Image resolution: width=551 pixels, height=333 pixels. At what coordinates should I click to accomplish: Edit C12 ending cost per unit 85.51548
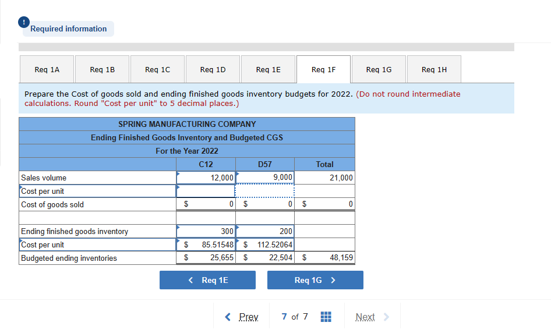pyautogui.click(x=206, y=244)
